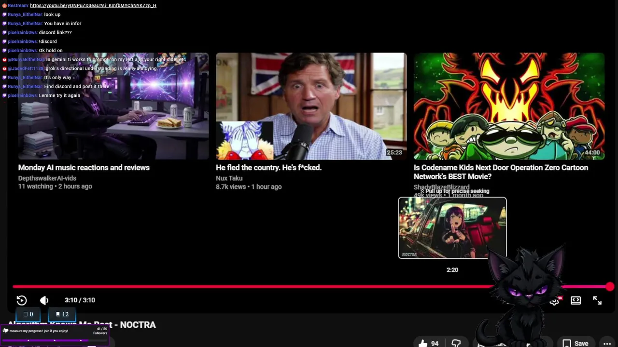Screen dimensions: 618x347
Task: Click title "He fled the country. He's f*cked."
Action: tap(268, 168)
